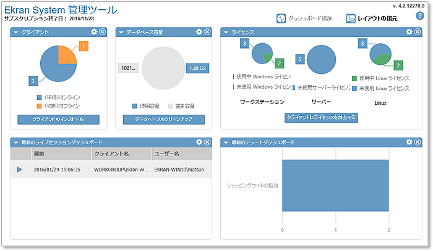Sort by ユーザー名 column header

click(x=182, y=154)
